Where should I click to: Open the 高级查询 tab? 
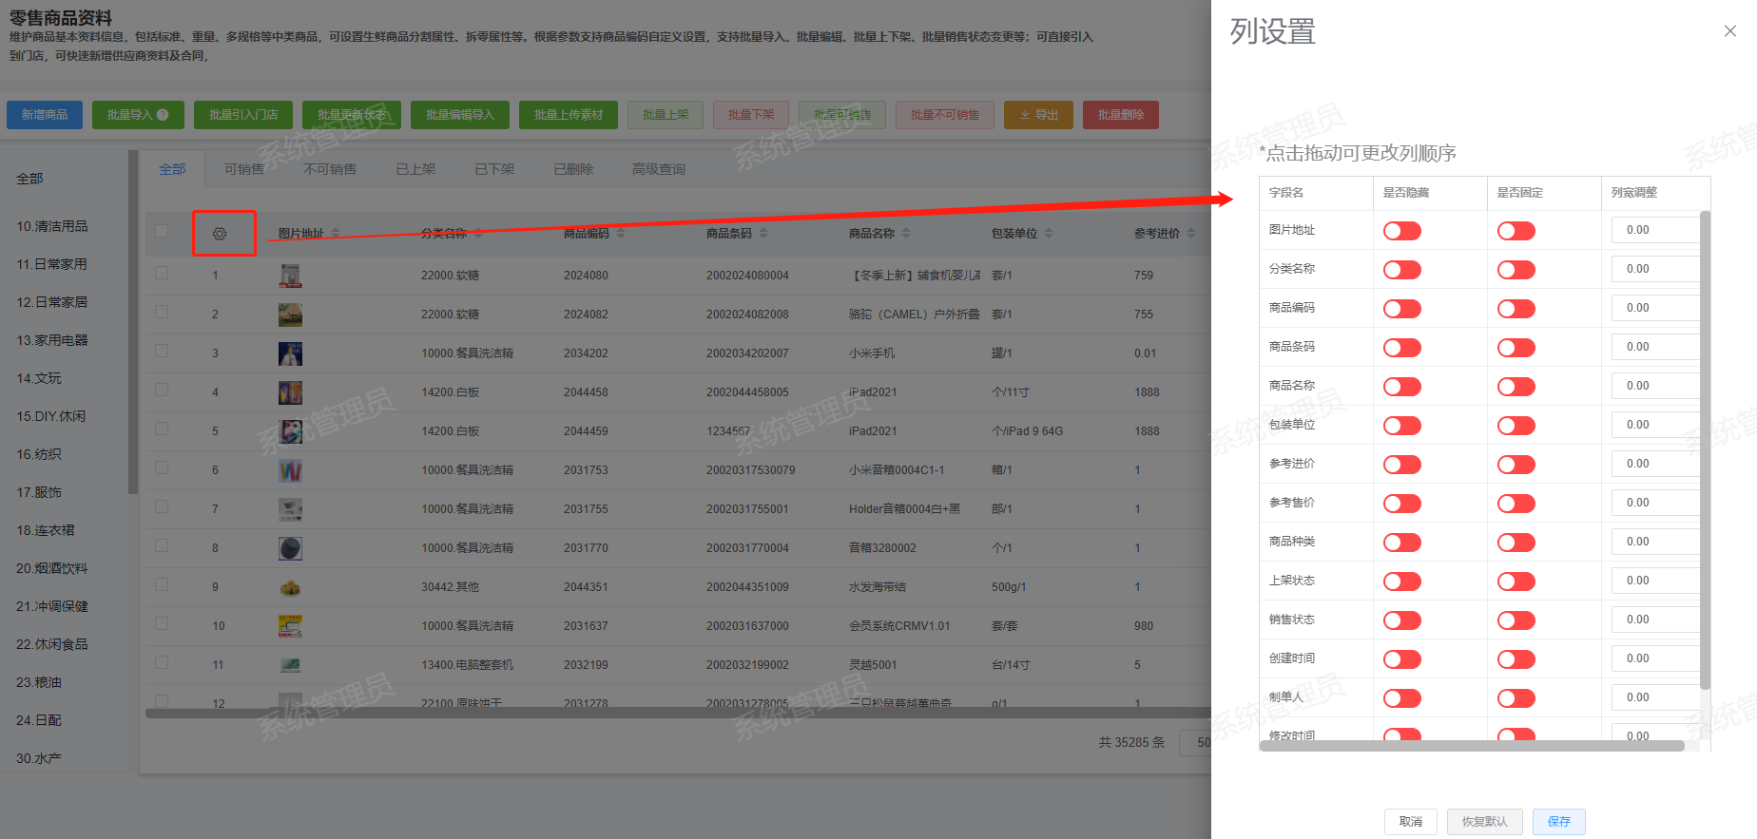659,169
